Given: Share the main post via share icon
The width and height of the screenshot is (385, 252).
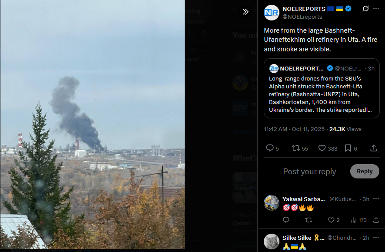Looking at the screenshot, I should click(x=373, y=148).
